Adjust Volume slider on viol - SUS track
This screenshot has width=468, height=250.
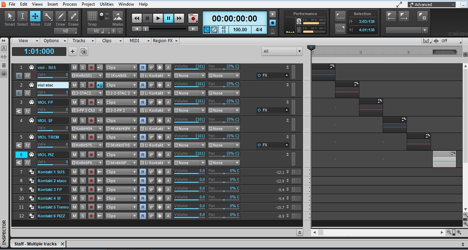click(189, 66)
